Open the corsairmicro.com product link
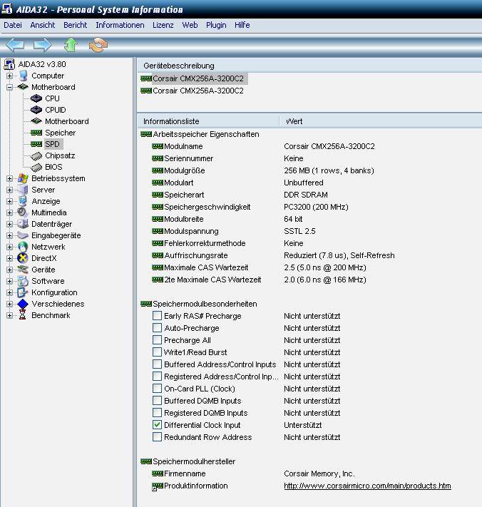482x507 pixels. [x=367, y=486]
